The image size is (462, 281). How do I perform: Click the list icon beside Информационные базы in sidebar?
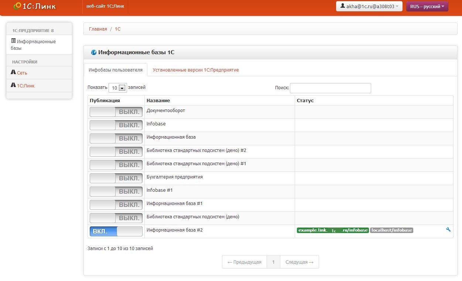13,41
